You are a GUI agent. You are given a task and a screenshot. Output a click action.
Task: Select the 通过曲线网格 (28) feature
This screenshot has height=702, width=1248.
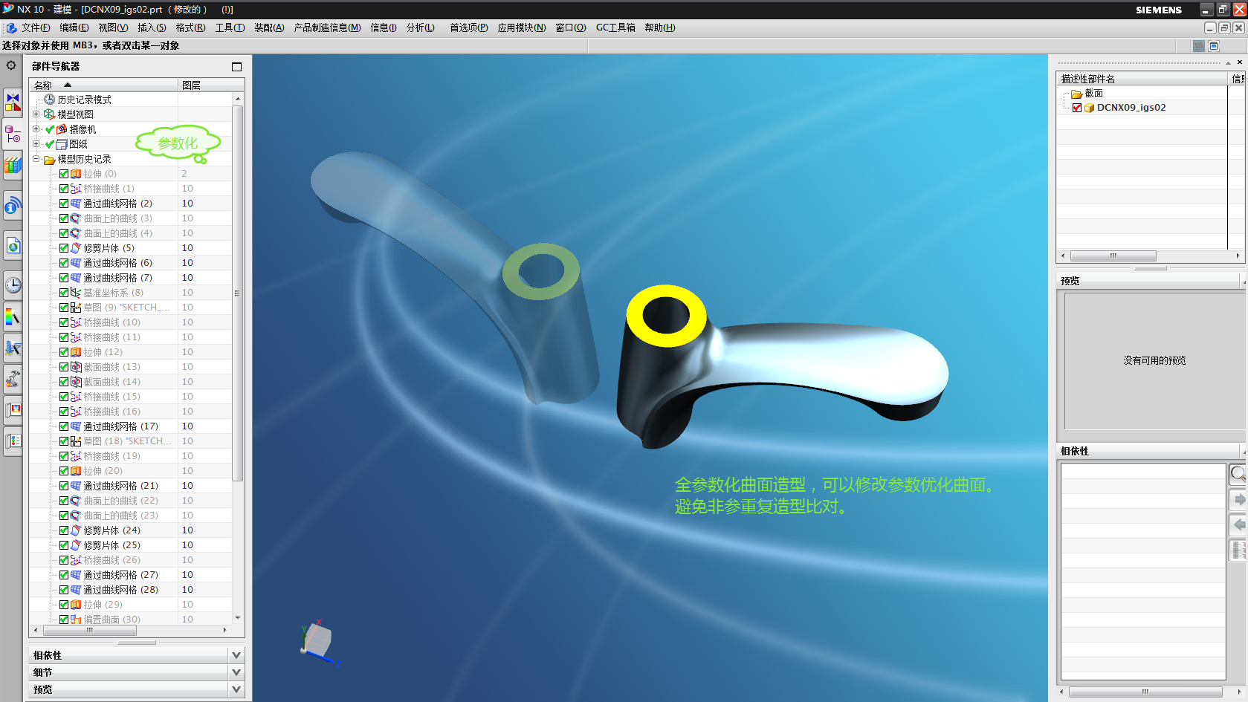pyautogui.click(x=120, y=590)
